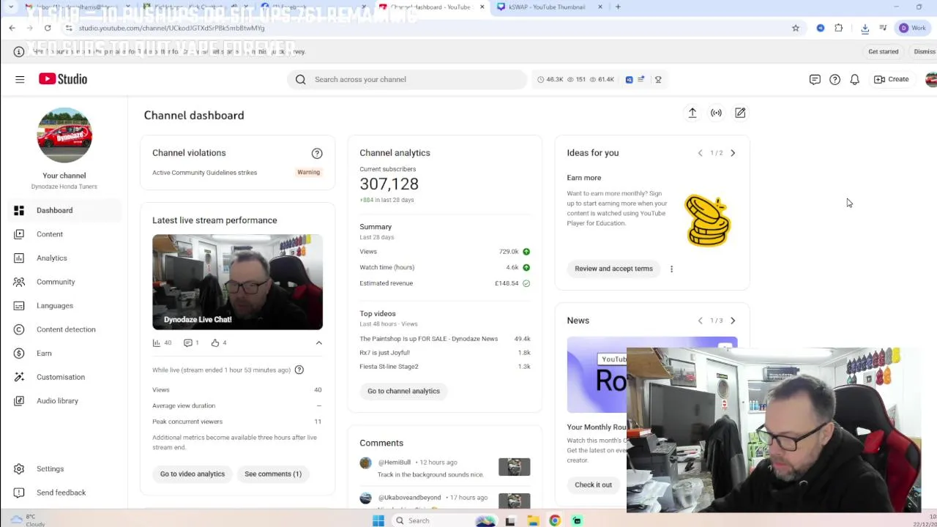The height and width of the screenshot is (527, 937).
Task: Go to previous Ideas for you card
Action: (x=700, y=153)
